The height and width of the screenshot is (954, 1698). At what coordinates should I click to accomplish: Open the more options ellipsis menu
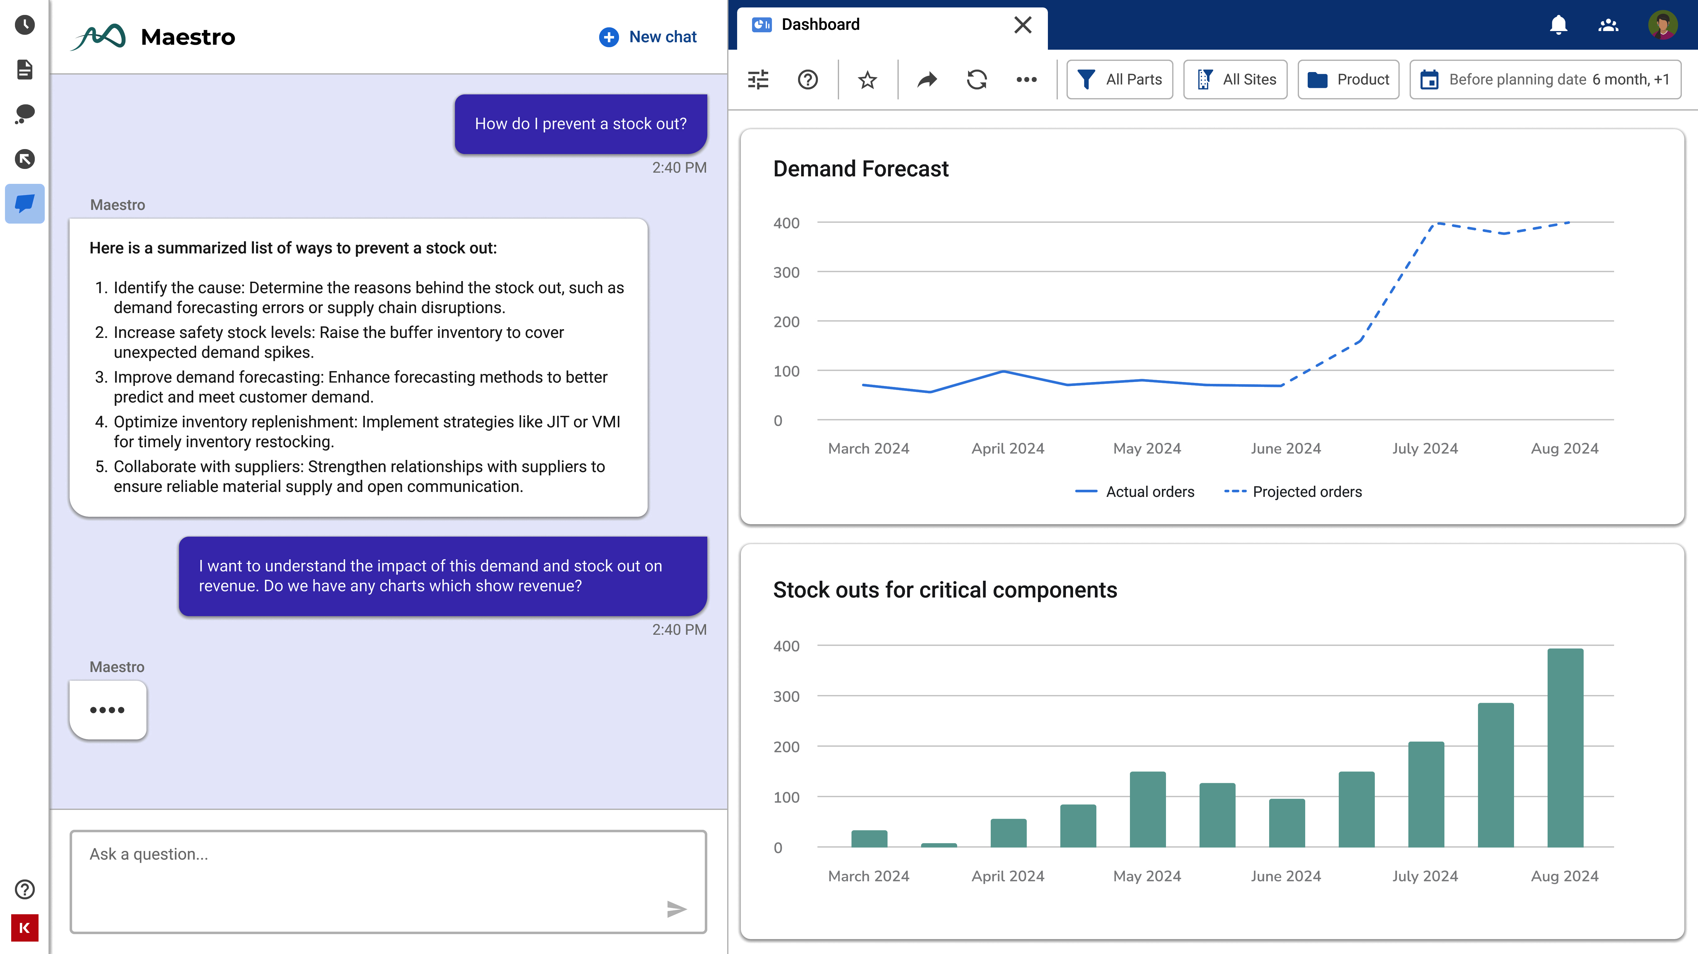(1026, 79)
